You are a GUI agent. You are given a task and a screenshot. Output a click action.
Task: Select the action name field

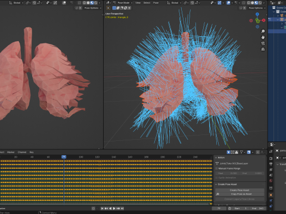tap(234, 163)
